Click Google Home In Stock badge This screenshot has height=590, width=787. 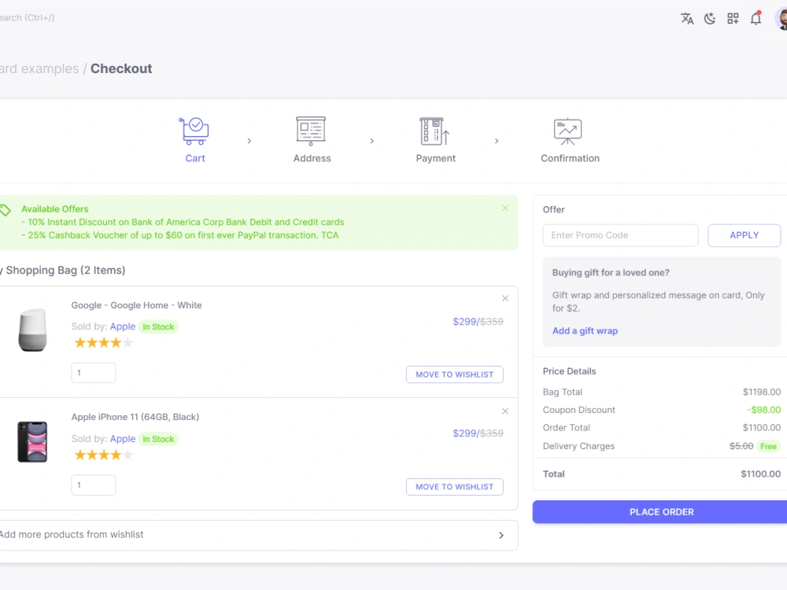pos(158,327)
